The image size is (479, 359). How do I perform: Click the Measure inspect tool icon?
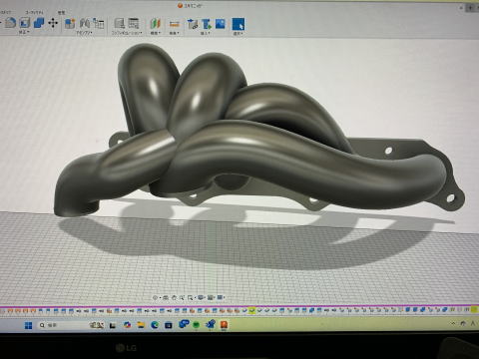175,24
